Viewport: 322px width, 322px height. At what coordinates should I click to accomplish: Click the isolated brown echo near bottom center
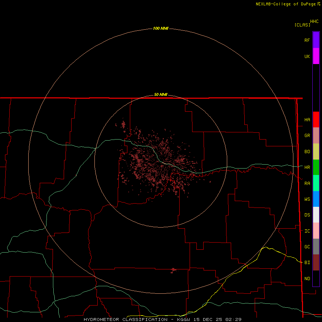click(174, 270)
